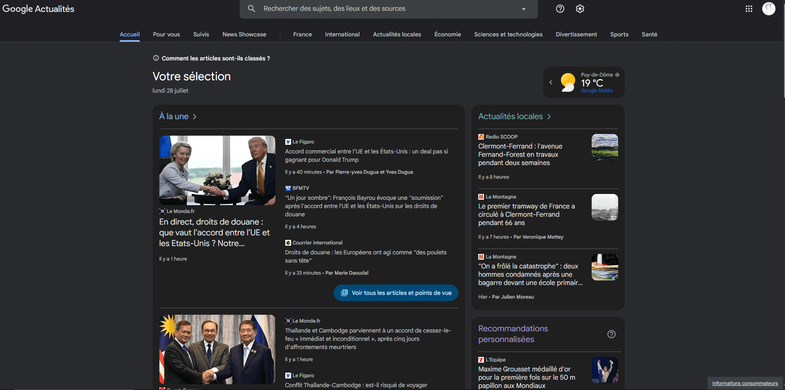Go to the France tab
785x390 pixels.
[x=303, y=34]
